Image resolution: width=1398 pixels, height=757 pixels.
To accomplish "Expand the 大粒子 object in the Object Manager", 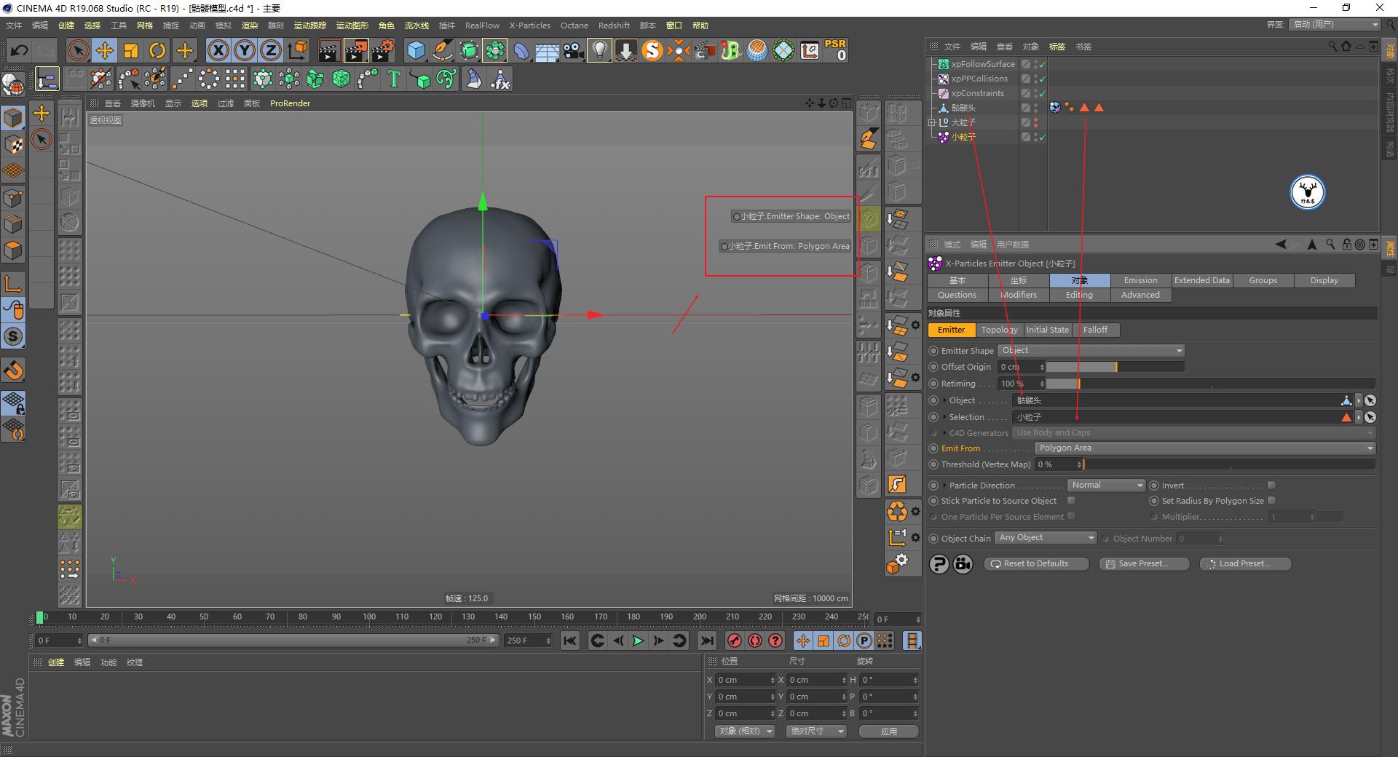I will [933, 122].
